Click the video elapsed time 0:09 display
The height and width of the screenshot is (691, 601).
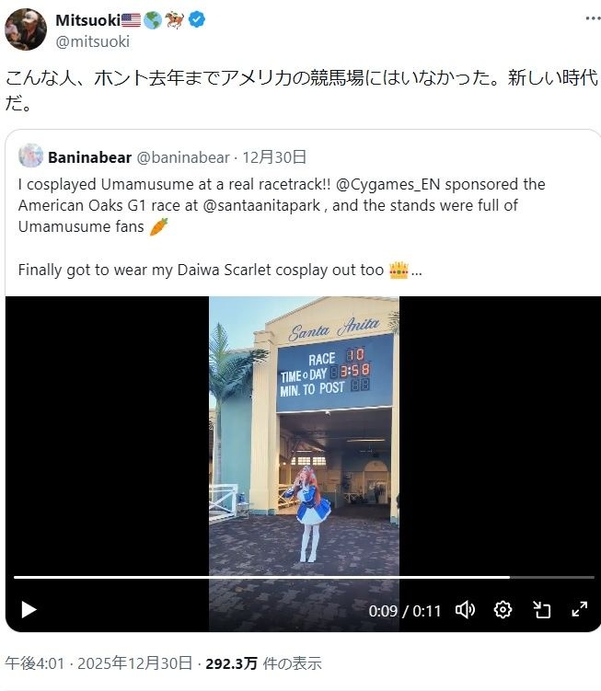tap(383, 611)
